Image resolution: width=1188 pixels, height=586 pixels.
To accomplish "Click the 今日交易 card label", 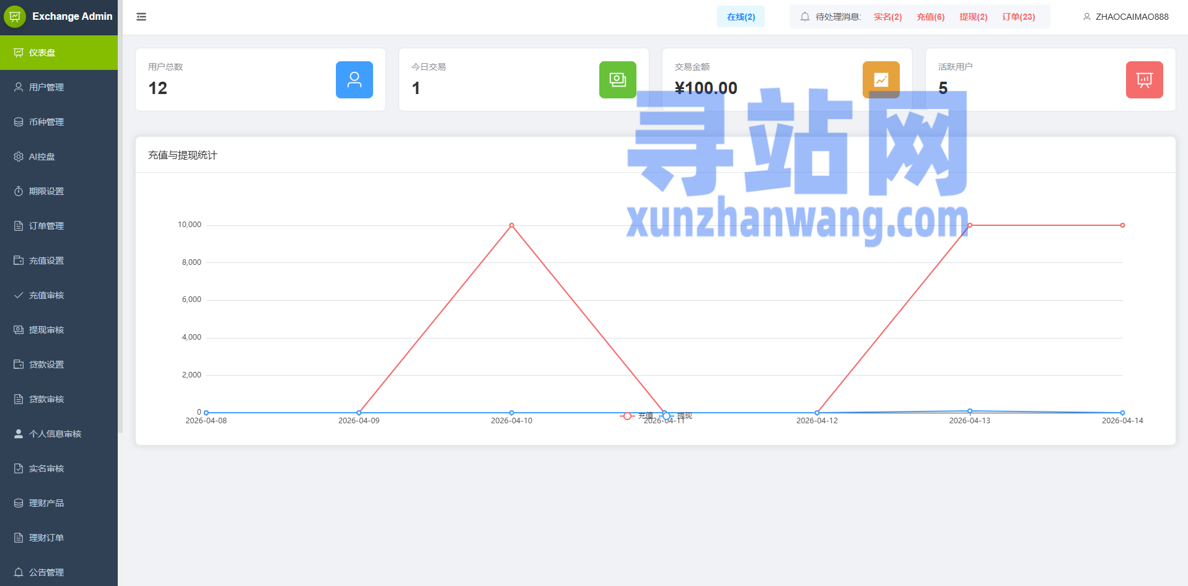I will tap(428, 67).
